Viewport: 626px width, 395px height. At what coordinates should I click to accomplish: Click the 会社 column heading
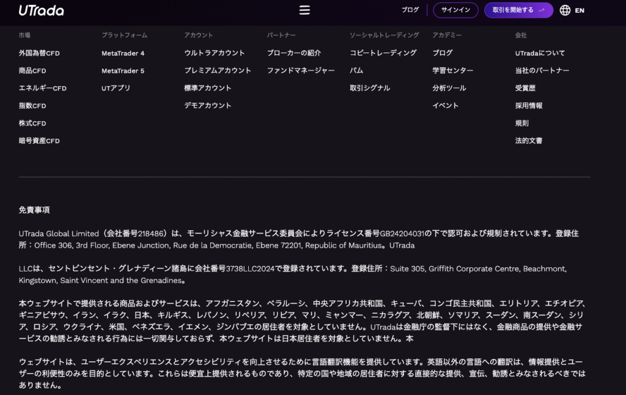(521, 35)
